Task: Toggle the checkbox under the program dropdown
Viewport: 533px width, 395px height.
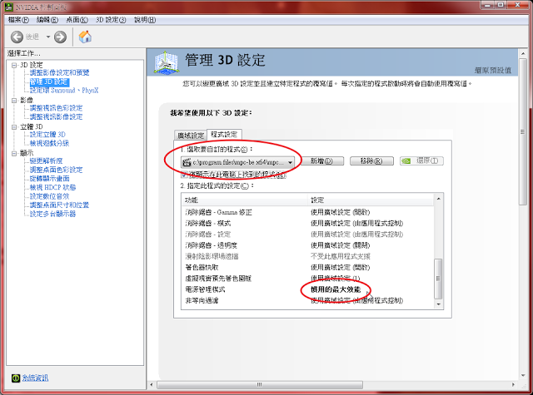Action: 185,175
